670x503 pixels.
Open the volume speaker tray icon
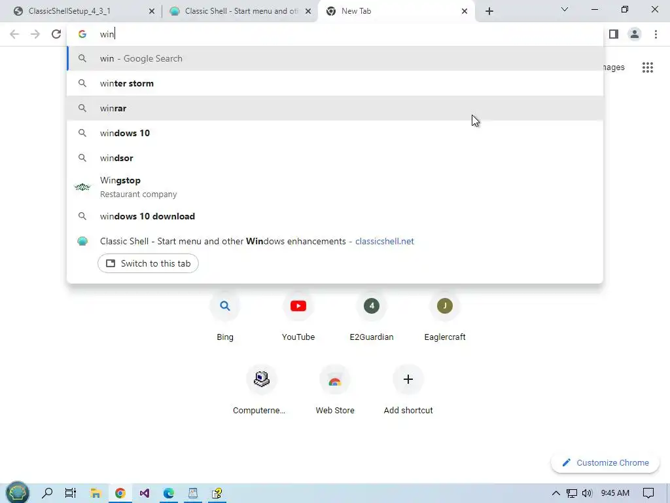click(x=587, y=493)
